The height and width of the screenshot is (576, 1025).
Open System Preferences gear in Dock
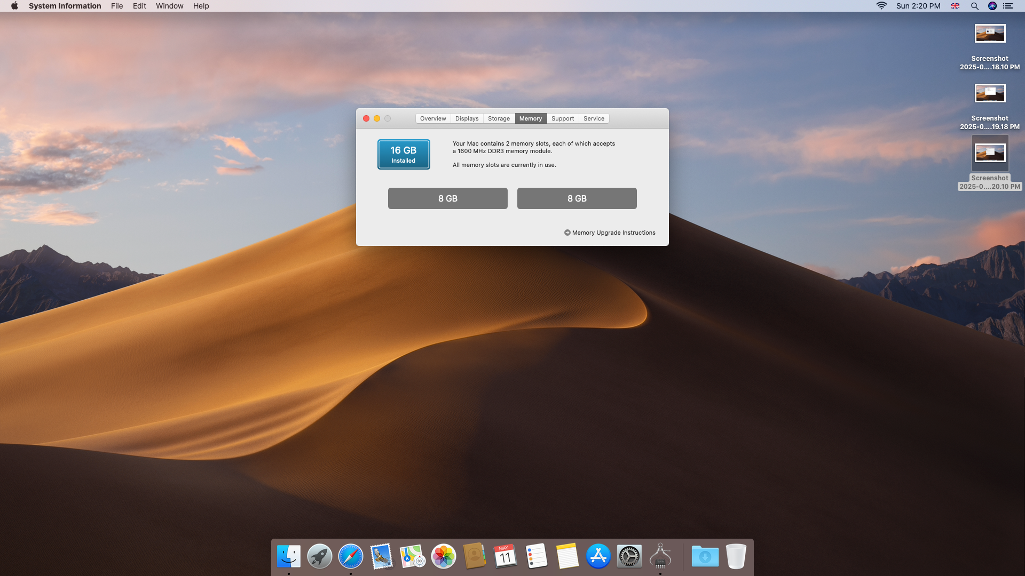click(629, 556)
